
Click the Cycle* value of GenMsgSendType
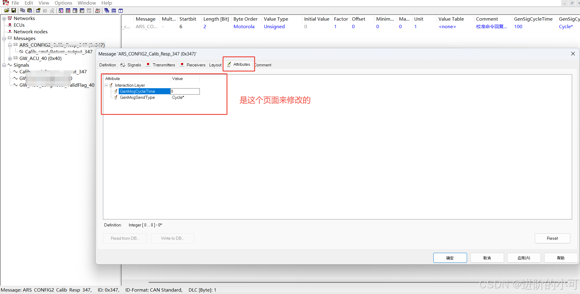coord(178,97)
